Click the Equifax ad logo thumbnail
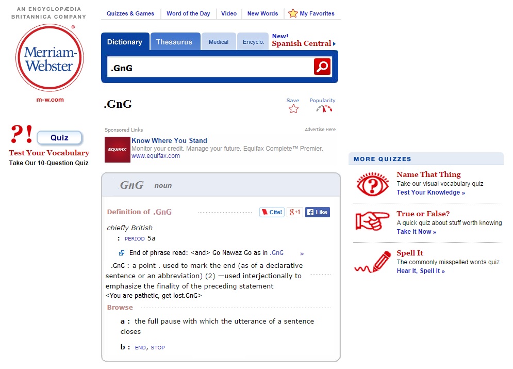This screenshot has width=513, height=369. (x=118, y=150)
